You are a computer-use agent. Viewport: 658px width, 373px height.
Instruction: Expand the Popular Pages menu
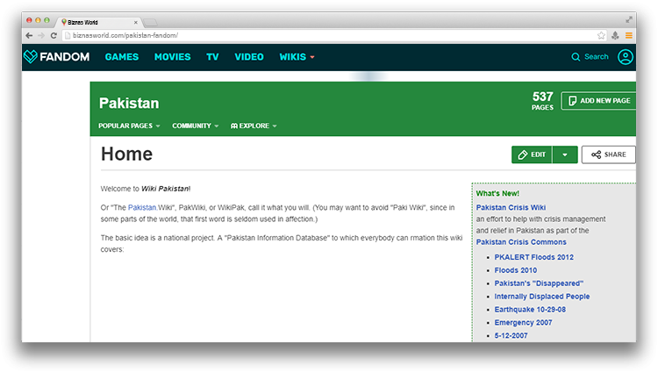[x=129, y=126]
